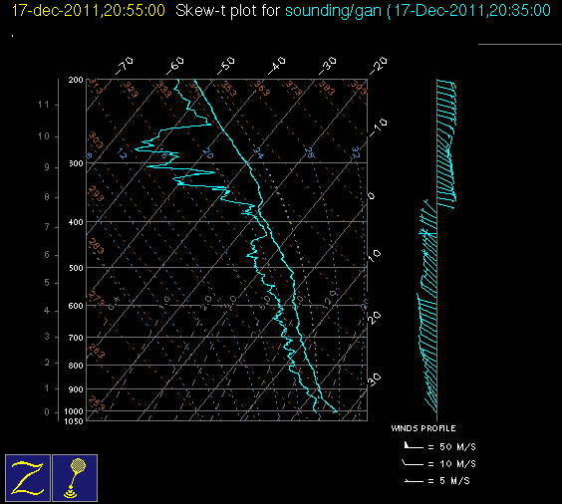Screen dimensions: 562x504
Task: Click the -40 temperature axis label
Action: [x=277, y=66]
